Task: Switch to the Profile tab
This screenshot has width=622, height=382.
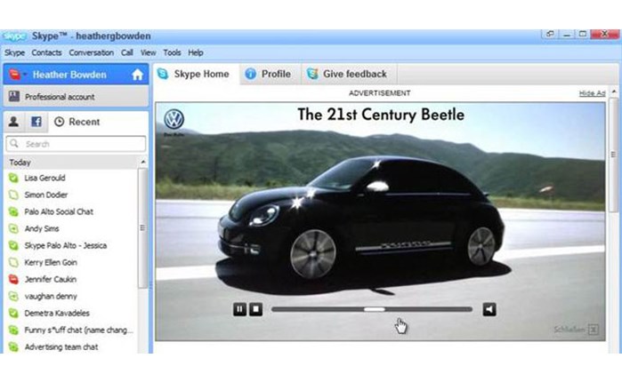Action: coord(269,74)
